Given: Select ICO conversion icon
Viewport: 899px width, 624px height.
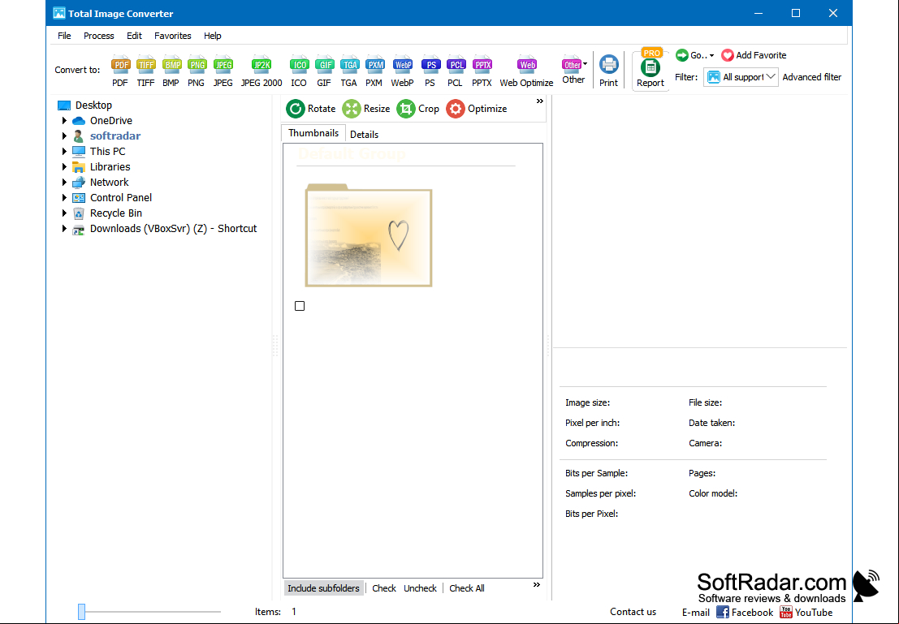Looking at the screenshot, I should 299,71.
